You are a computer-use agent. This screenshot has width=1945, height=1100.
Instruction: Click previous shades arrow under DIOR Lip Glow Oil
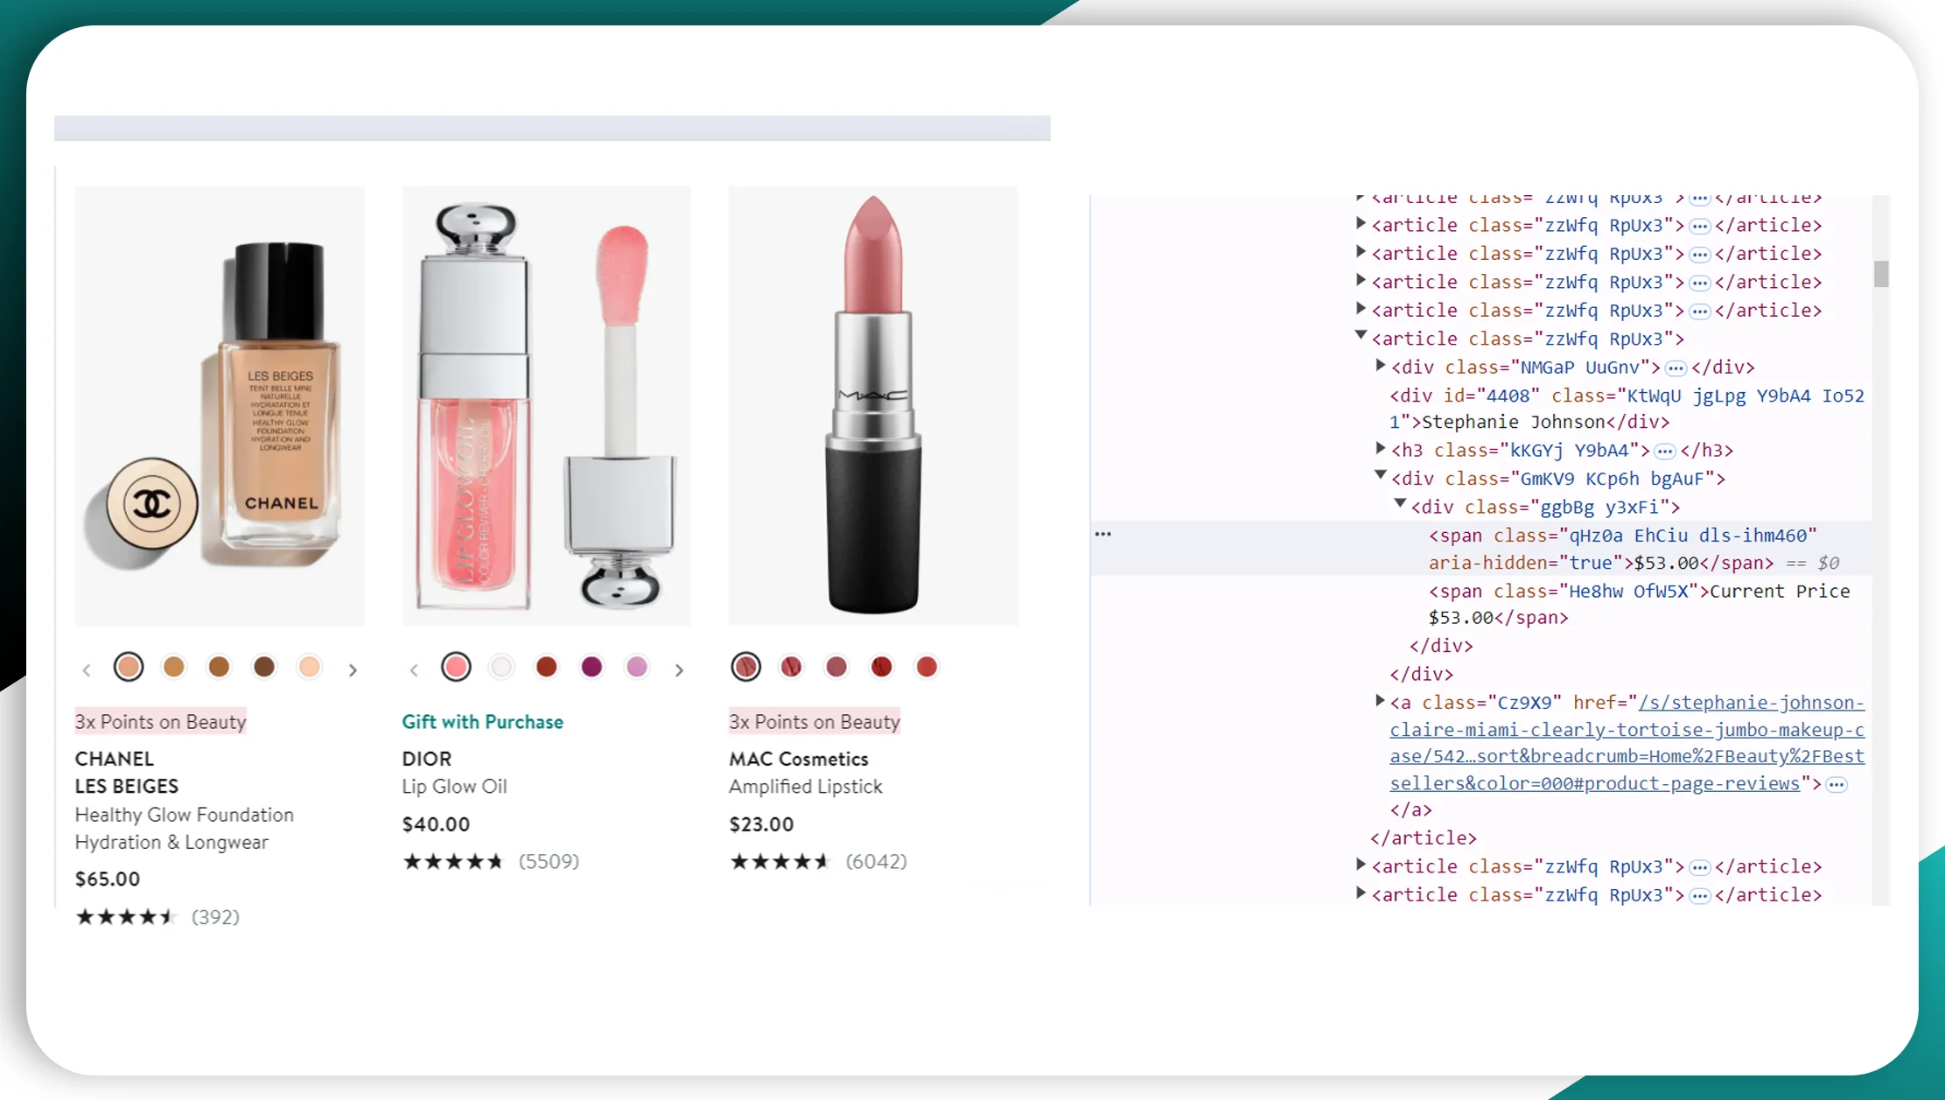tap(414, 670)
